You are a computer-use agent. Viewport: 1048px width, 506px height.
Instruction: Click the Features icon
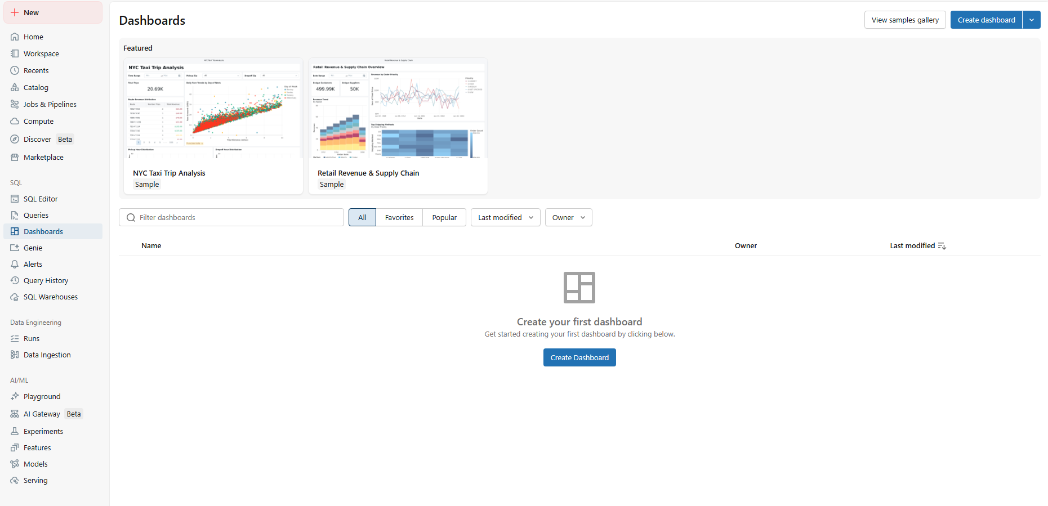(x=15, y=447)
